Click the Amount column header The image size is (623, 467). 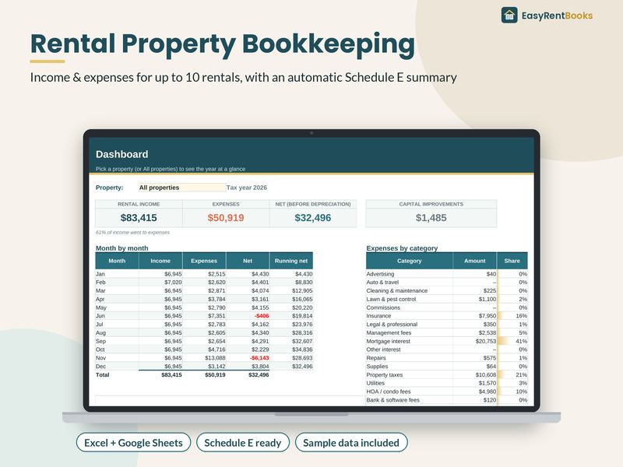[475, 261]
